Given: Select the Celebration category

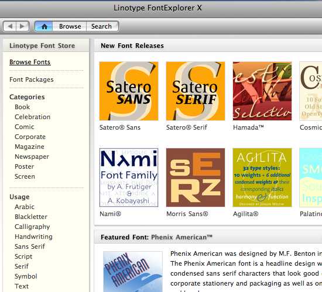Looking at the screenshot, I should [x=32, y=117].
